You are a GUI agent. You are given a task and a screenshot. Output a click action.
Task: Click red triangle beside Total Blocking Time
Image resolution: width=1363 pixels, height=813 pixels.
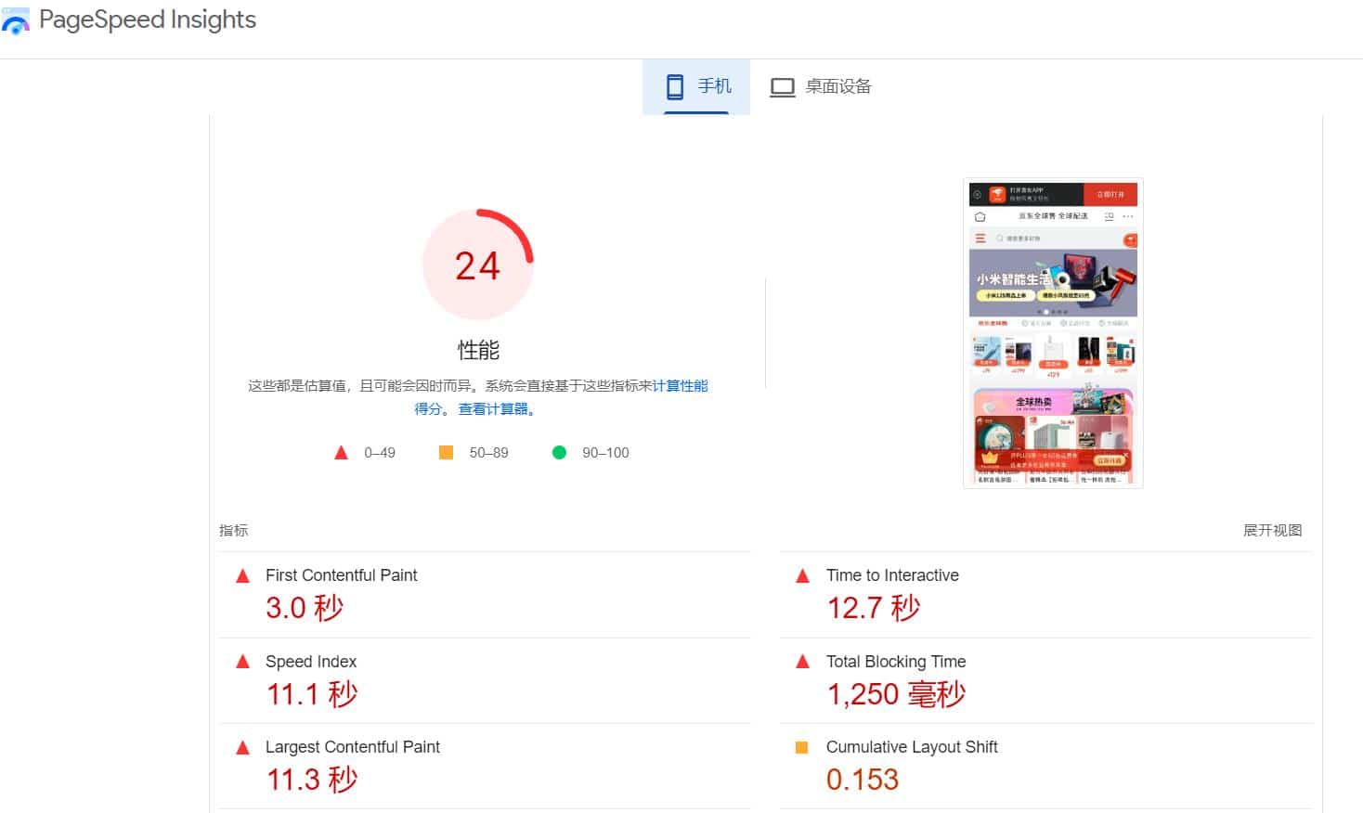(803, 662)
